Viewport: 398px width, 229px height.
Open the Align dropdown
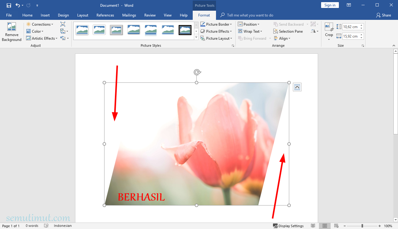[282, 38]
